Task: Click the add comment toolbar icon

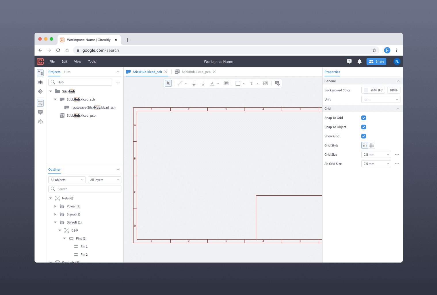Action: pyautogui.click(x=277, y=83)
